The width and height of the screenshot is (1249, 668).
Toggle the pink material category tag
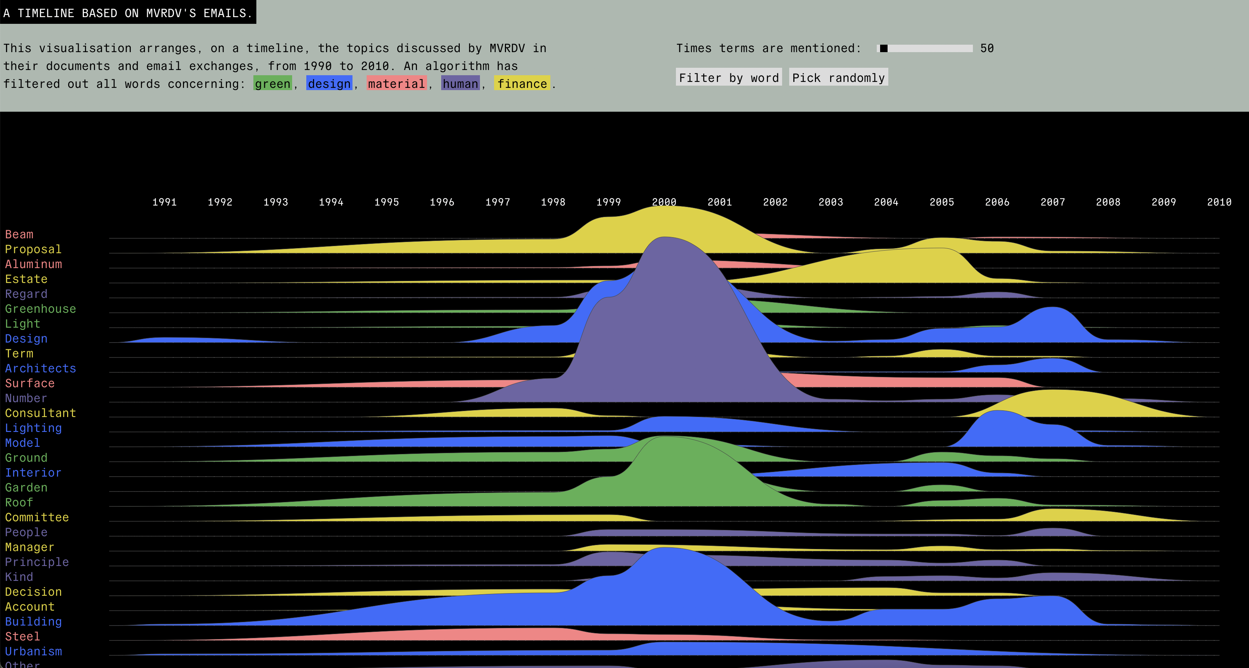[x=396, y=84]
